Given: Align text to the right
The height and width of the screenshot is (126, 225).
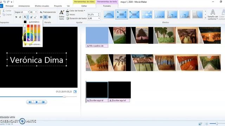Looking at the screenshot, I should coord(49,17).
